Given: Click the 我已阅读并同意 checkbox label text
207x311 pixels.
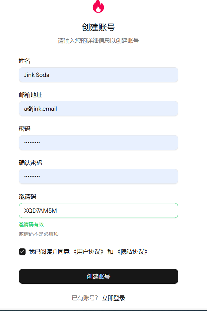Looking at the screenshot, I should (x=49, y=252).
